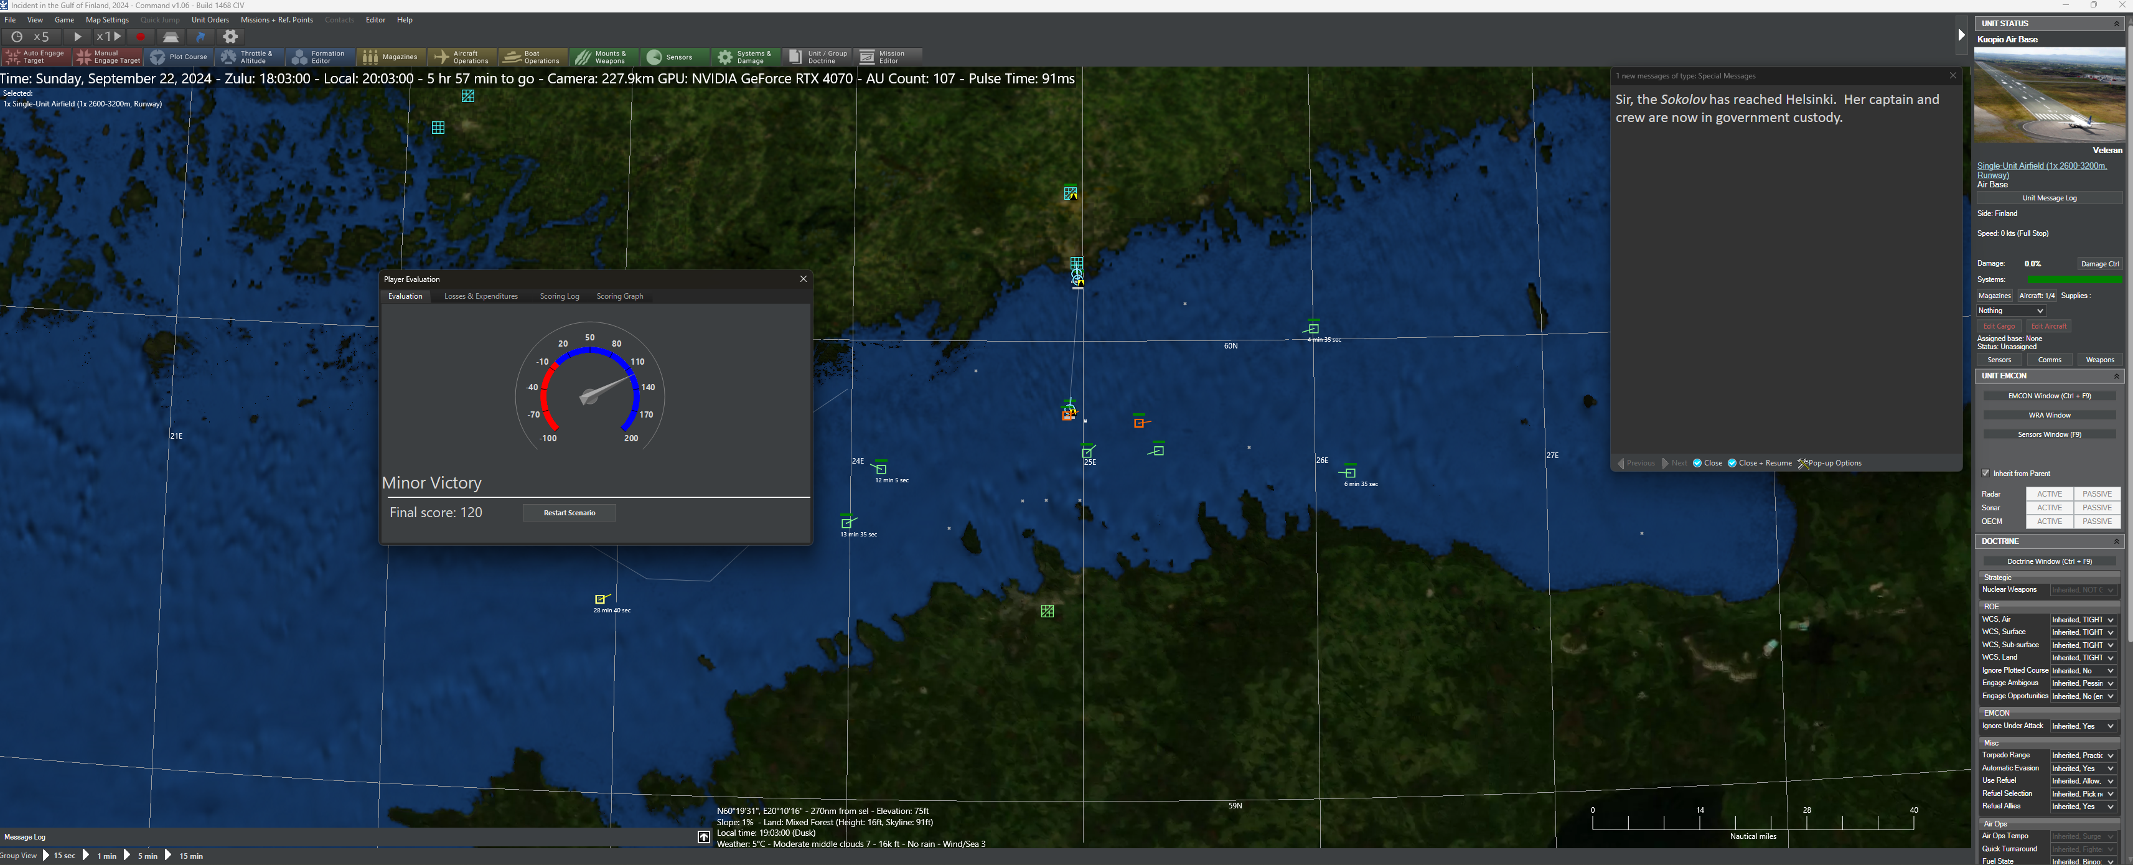Click the green Systems status bar
The image size is (2133, 865).
pyautogui.click(x=2074, y=280)
